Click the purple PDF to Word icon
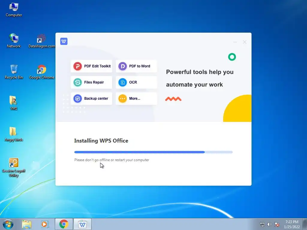 (x=123, y=66)
